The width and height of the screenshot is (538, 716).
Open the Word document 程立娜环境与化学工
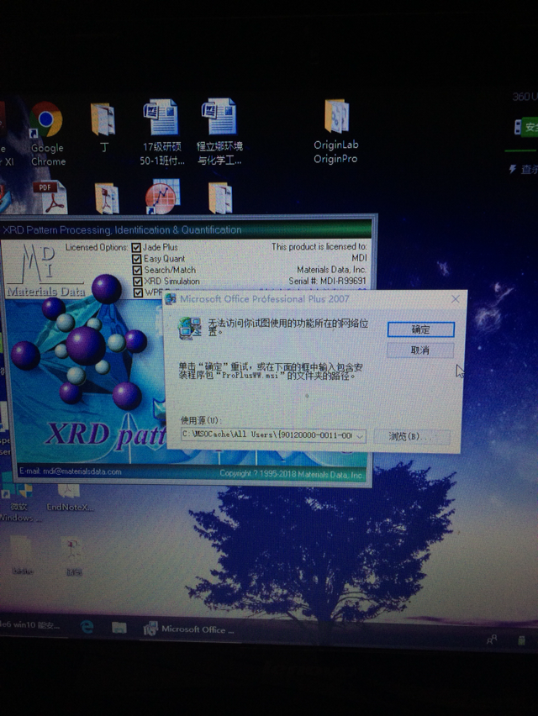point(219,133)
